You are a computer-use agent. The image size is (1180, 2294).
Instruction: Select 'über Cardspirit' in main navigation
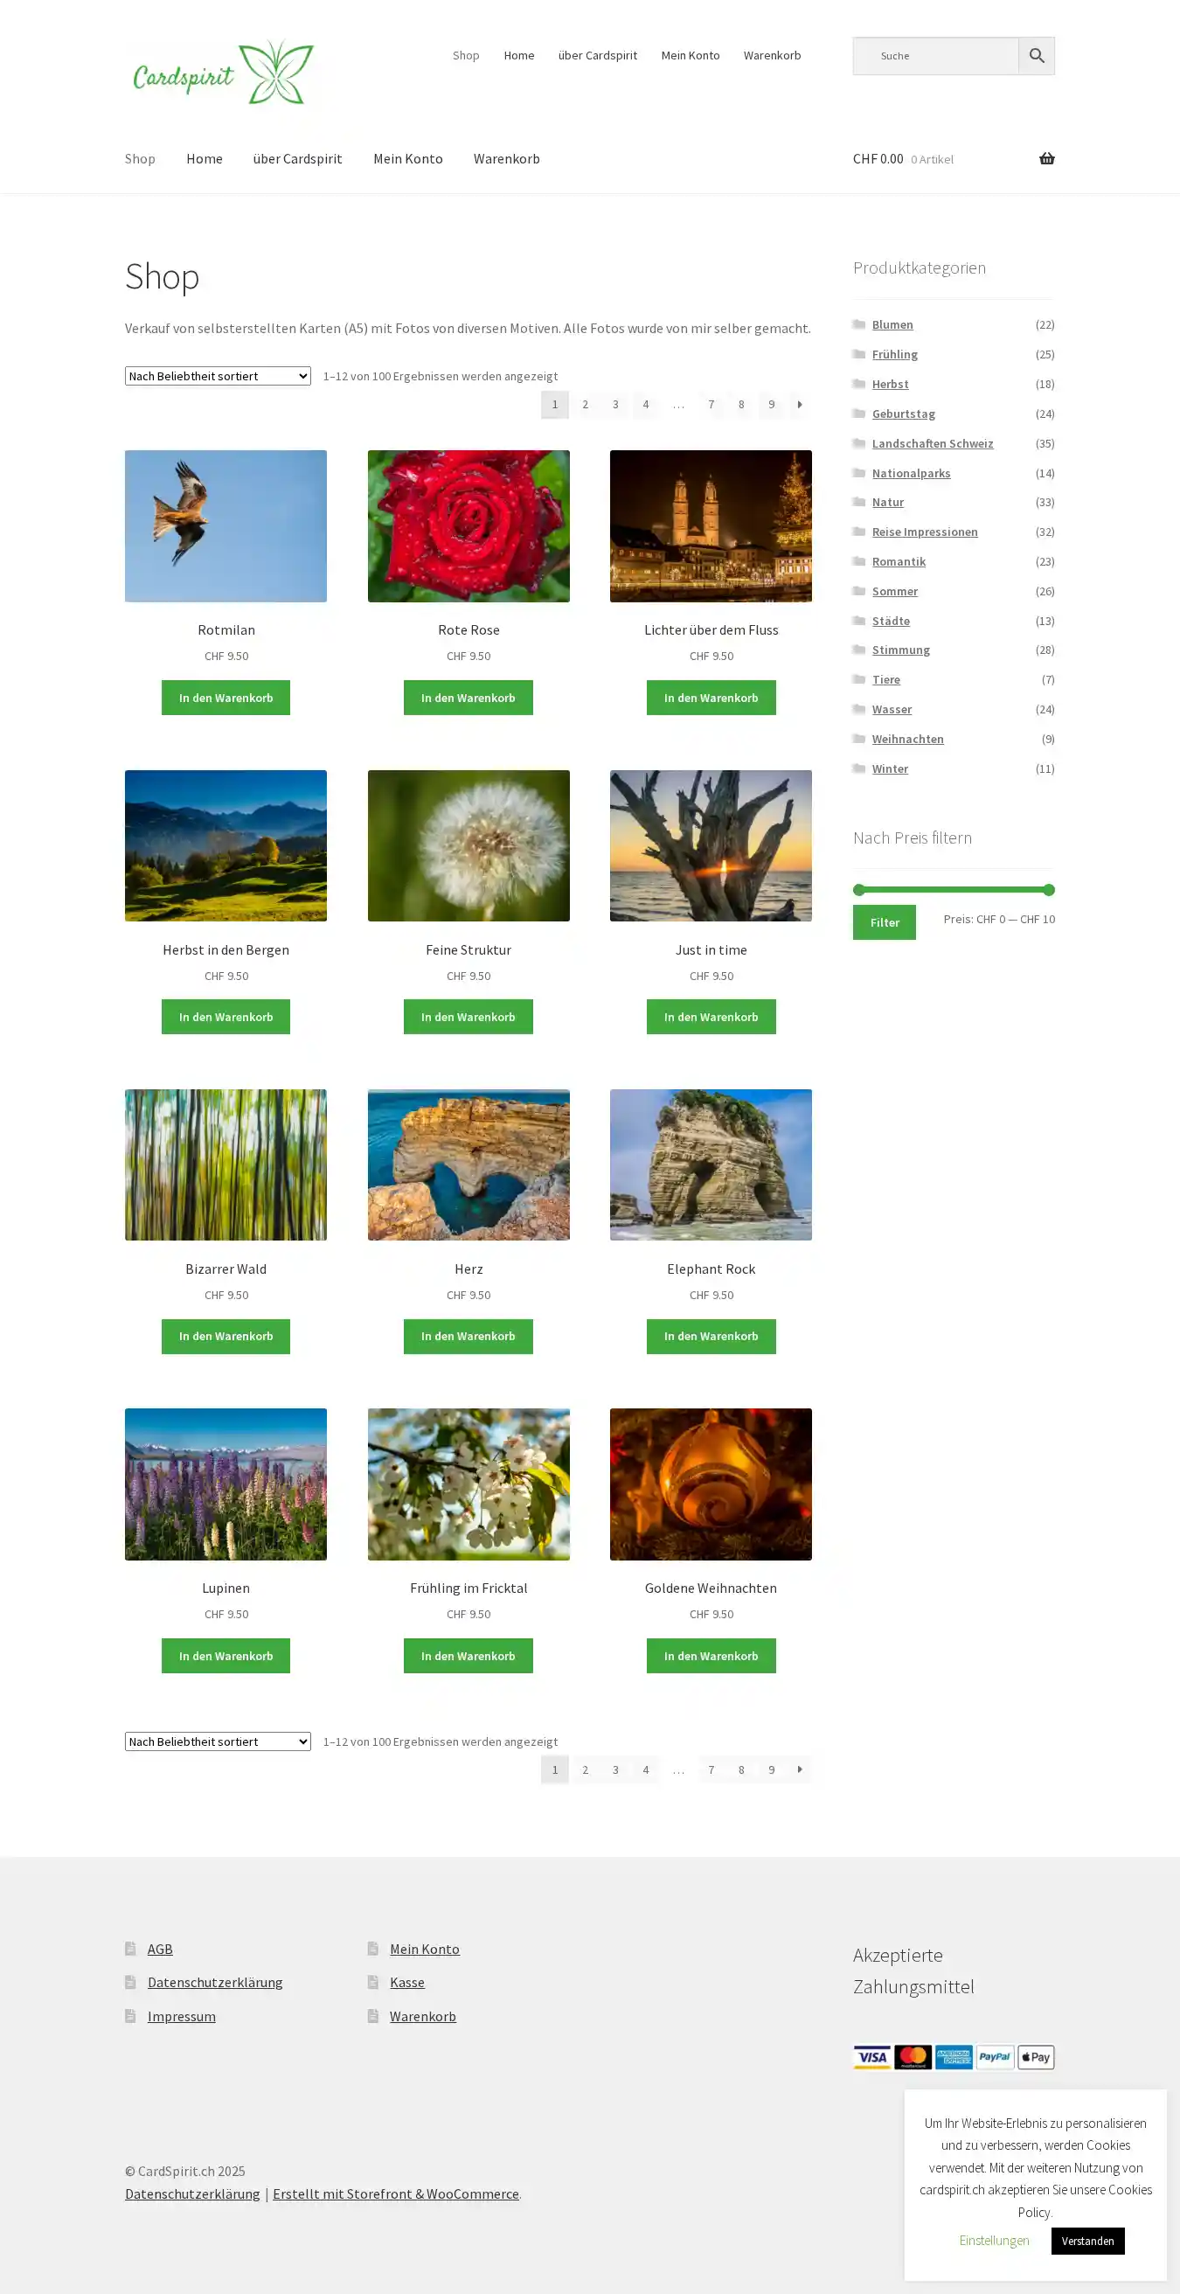point(297,158)
